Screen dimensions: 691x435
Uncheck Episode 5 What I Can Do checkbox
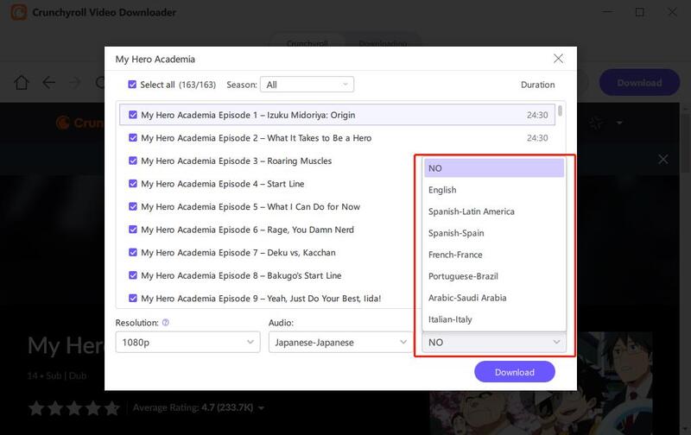(x=133, y=206)
